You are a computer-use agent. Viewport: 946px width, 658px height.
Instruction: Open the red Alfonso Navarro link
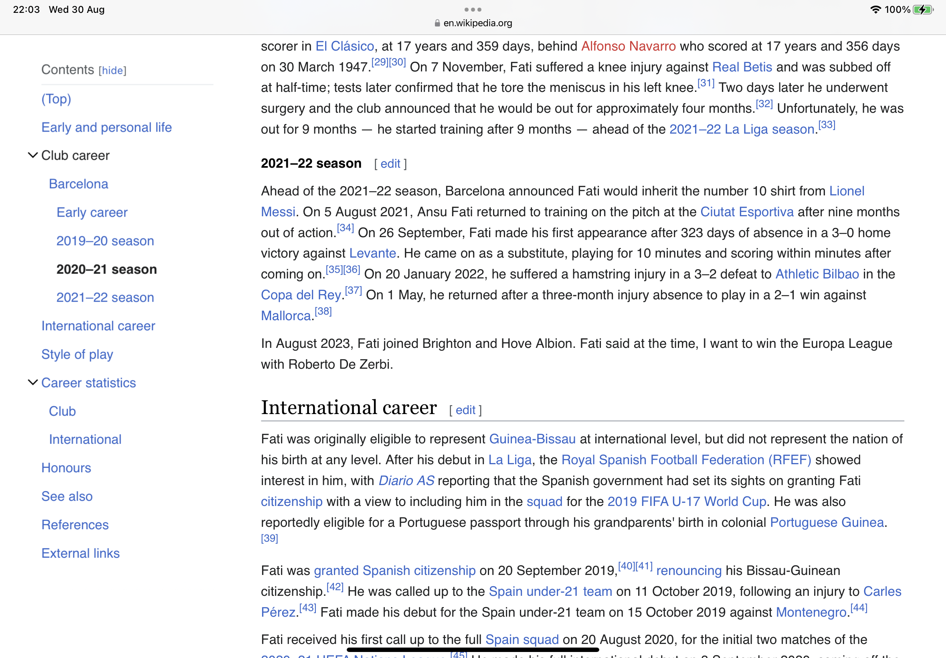point(628,46)
